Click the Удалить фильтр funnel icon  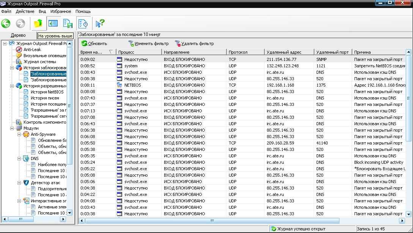click(x=178, y=43)
